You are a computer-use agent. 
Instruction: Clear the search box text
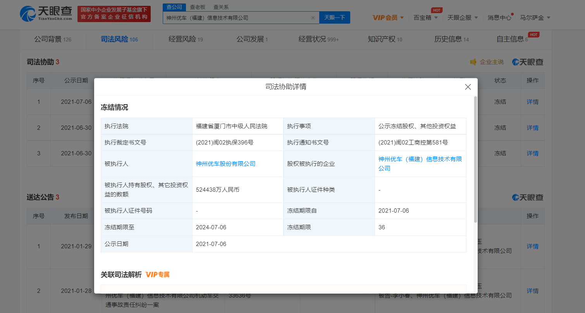(x=313, y=17)
